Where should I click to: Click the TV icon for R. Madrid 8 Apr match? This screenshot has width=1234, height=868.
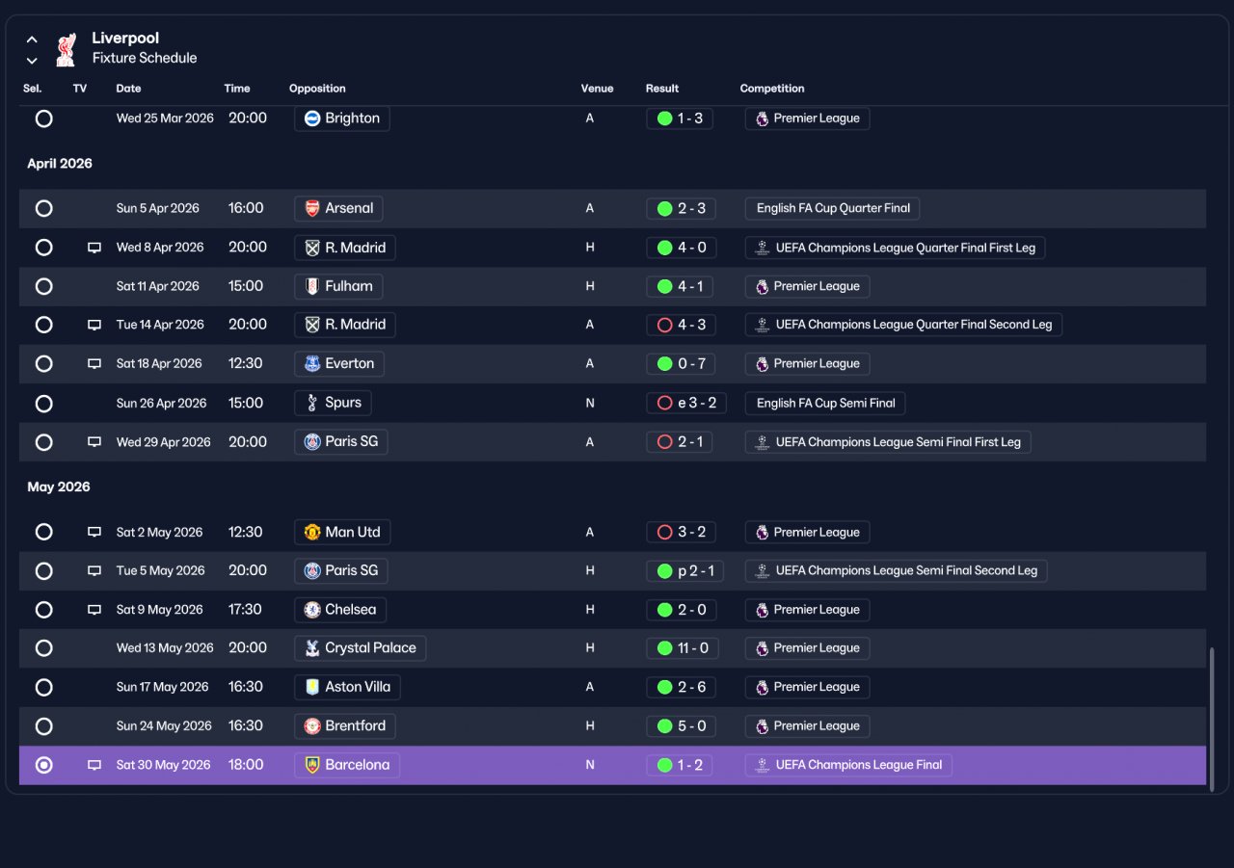click(x=94, y=248)
